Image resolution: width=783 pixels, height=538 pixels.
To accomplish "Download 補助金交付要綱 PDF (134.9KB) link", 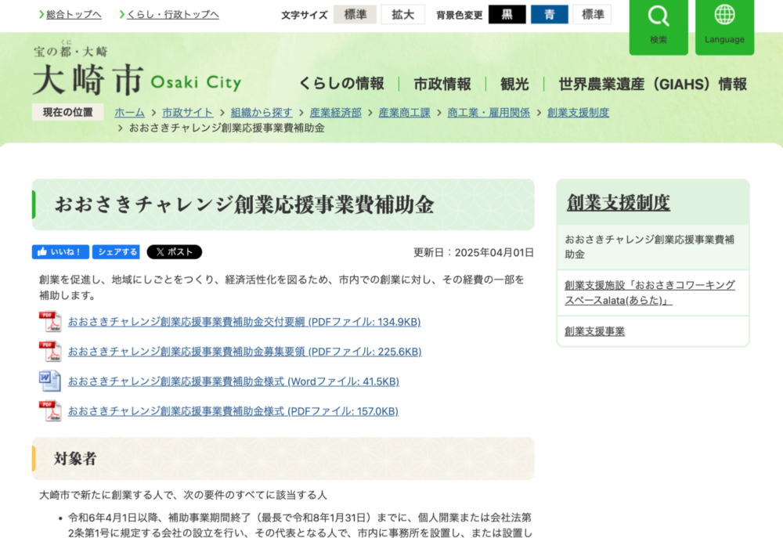I will click(x=244, y=322).
